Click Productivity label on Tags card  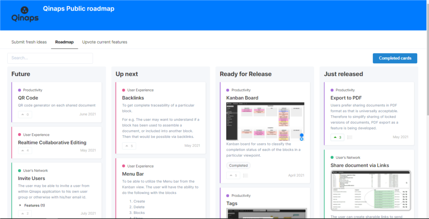click(x=241, y=196)
